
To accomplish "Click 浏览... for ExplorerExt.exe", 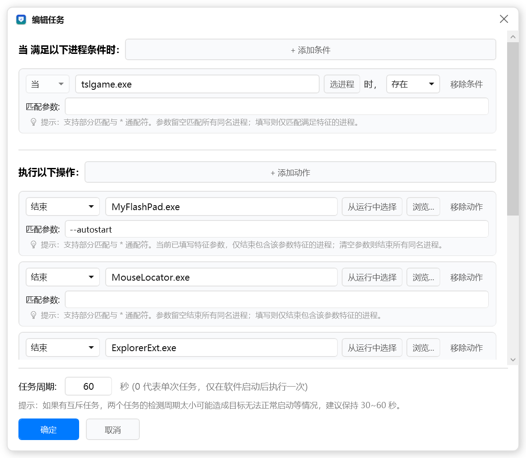I will point(423,348).
